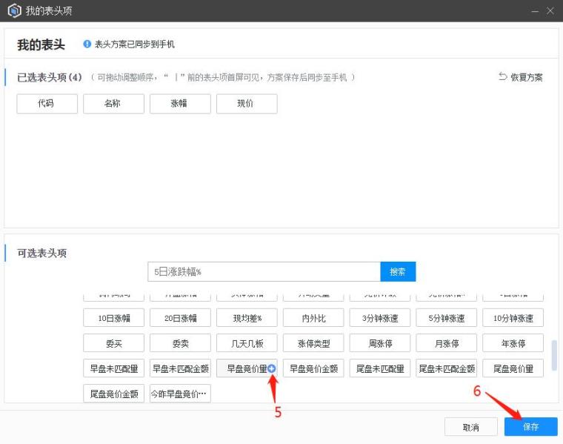The width and height of the screenshot is (563, 444).
Task: Add the 10分钟涨速 header item
Action: (x=513, y=318)
